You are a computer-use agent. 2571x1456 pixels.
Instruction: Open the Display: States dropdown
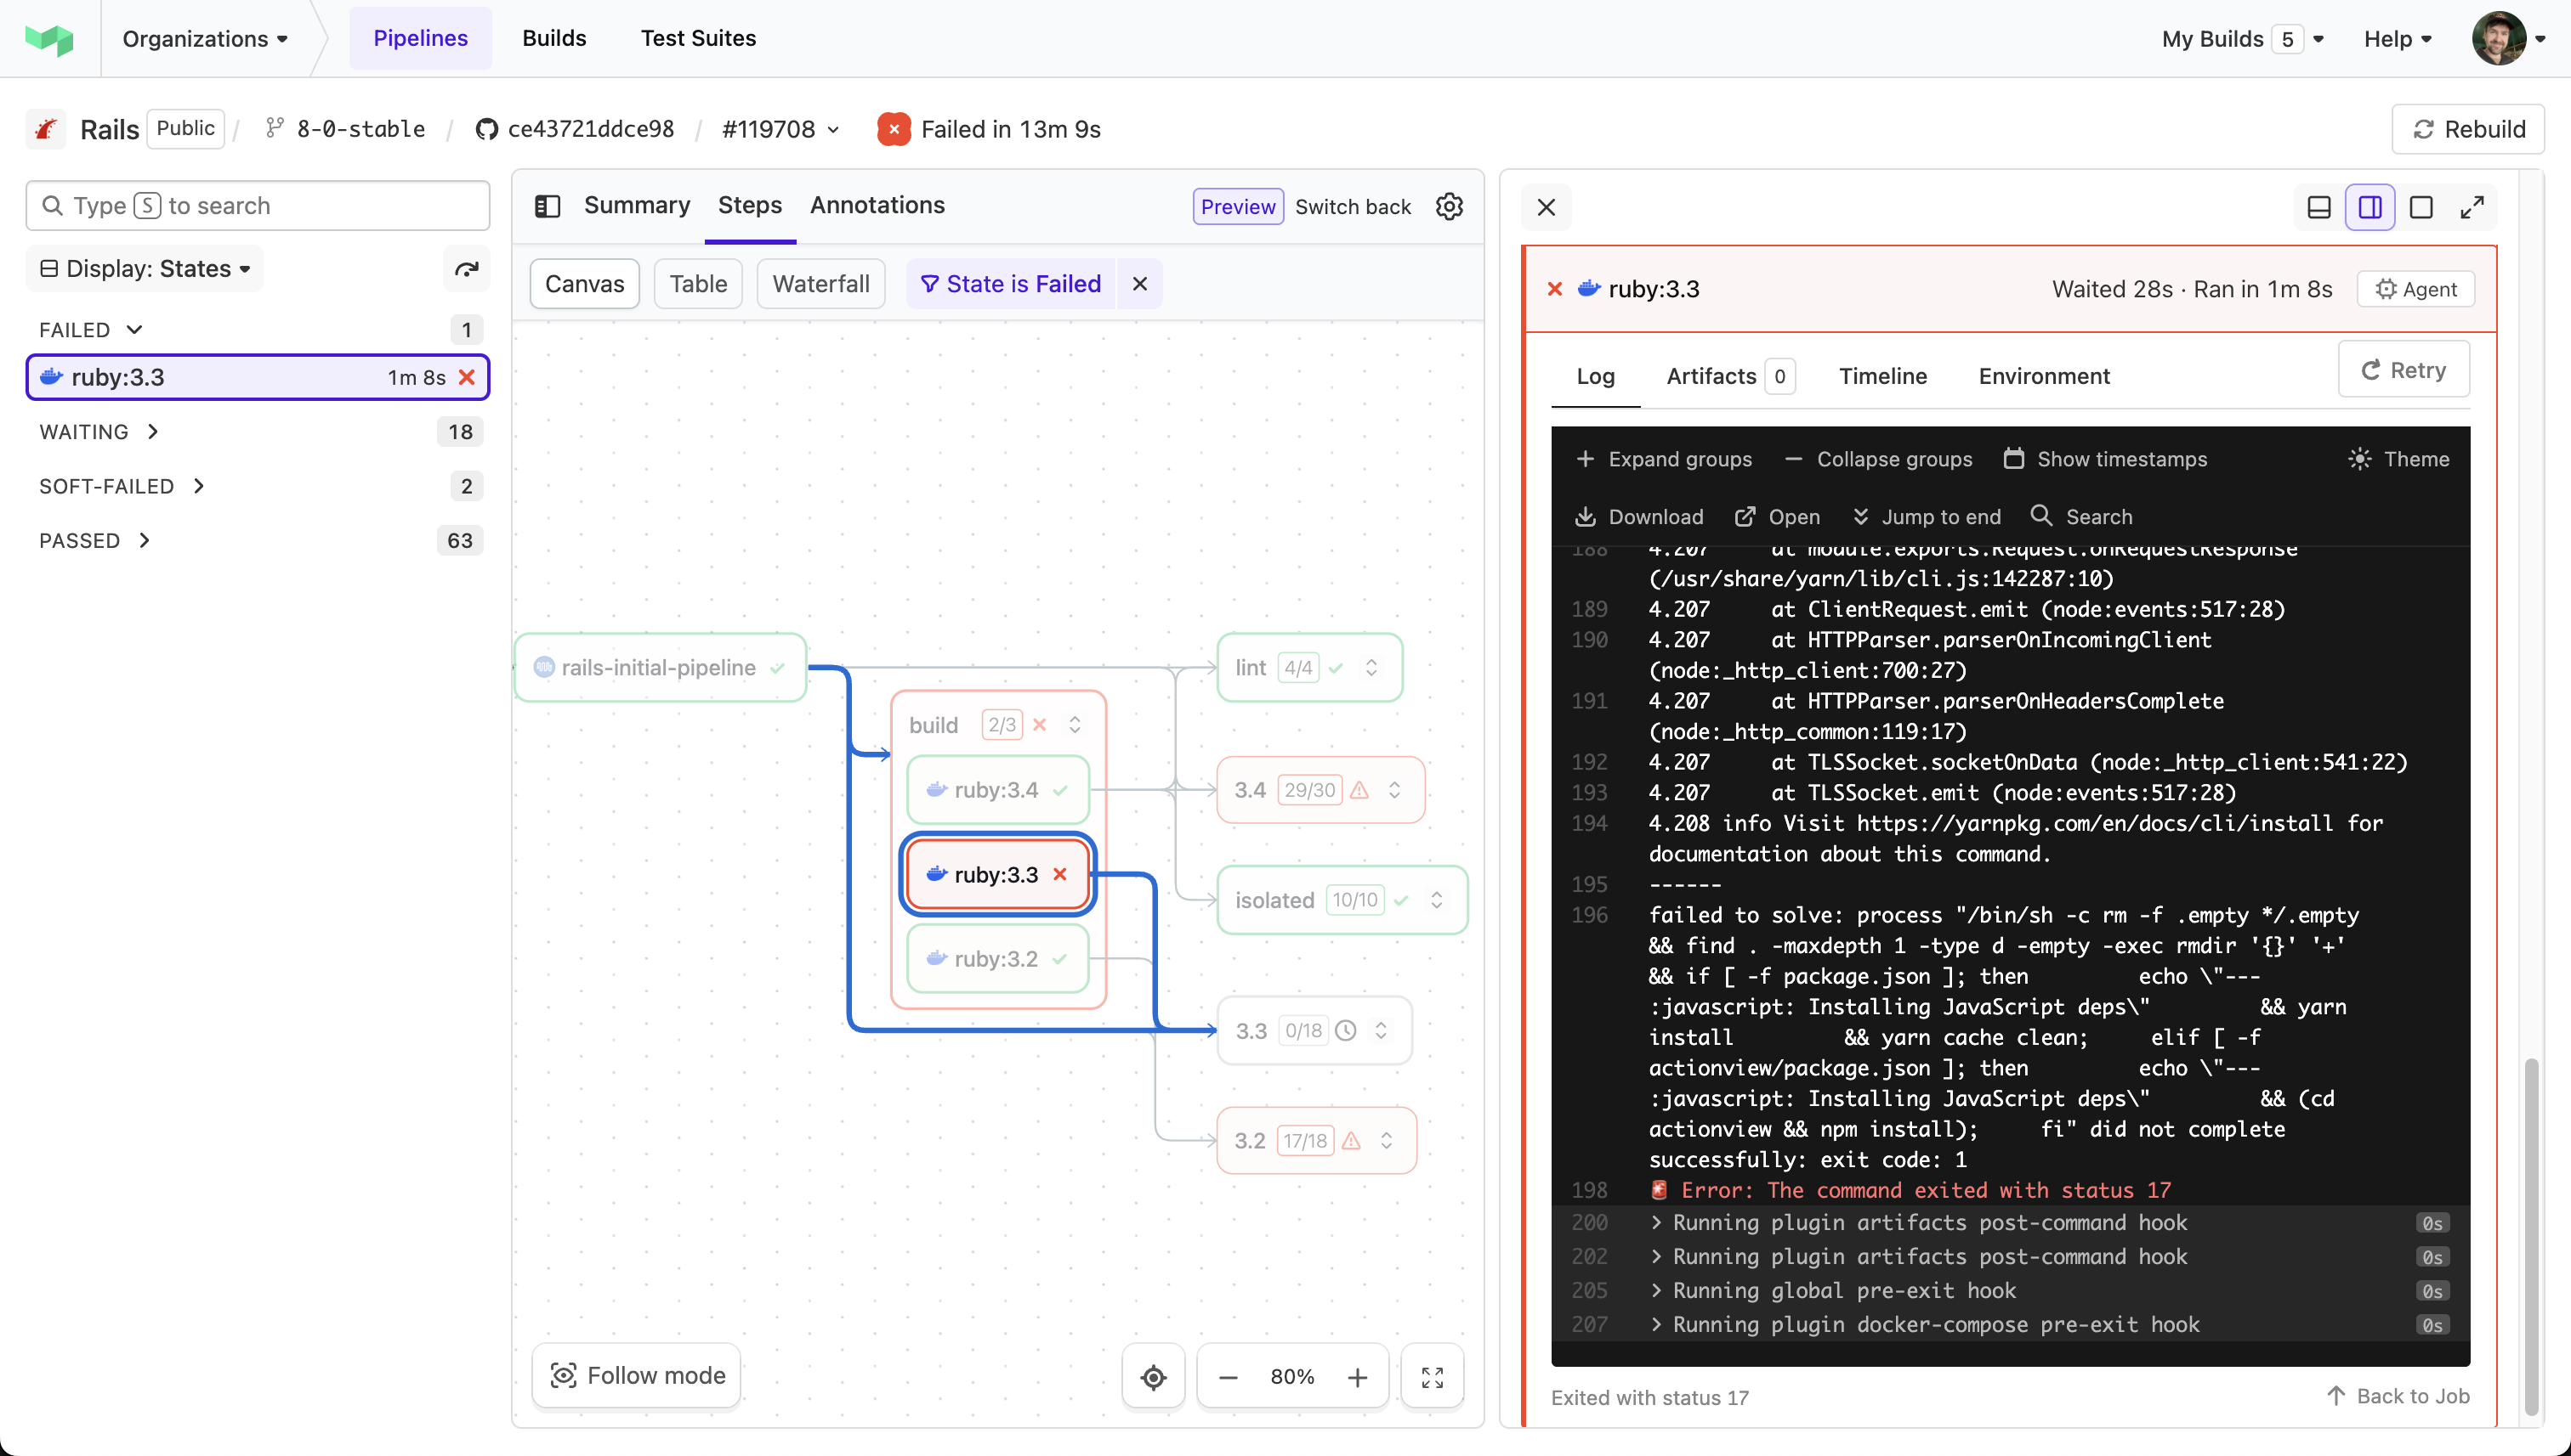coord(143,268)
